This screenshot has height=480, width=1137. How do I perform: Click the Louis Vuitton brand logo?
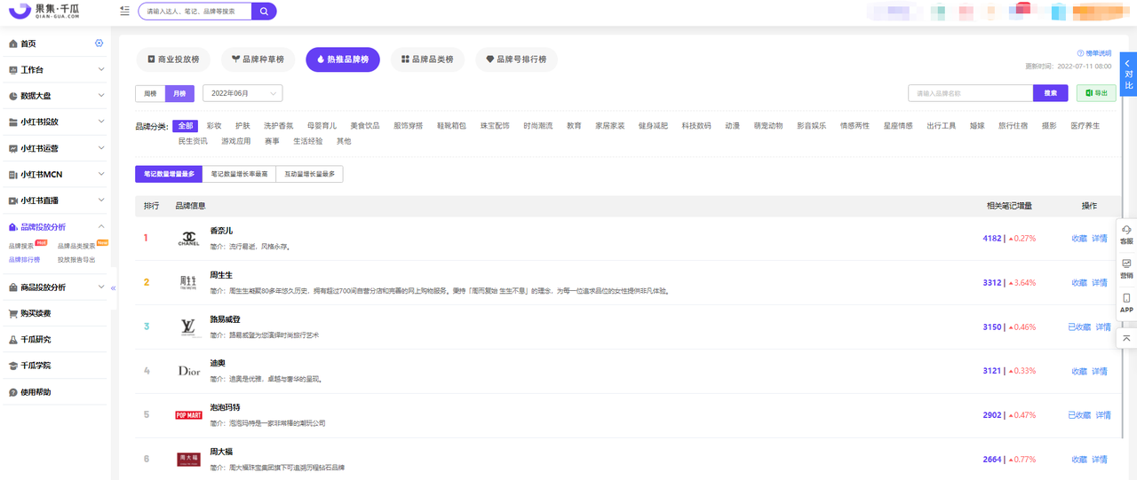pyautogui.click(x=188, y=327)
